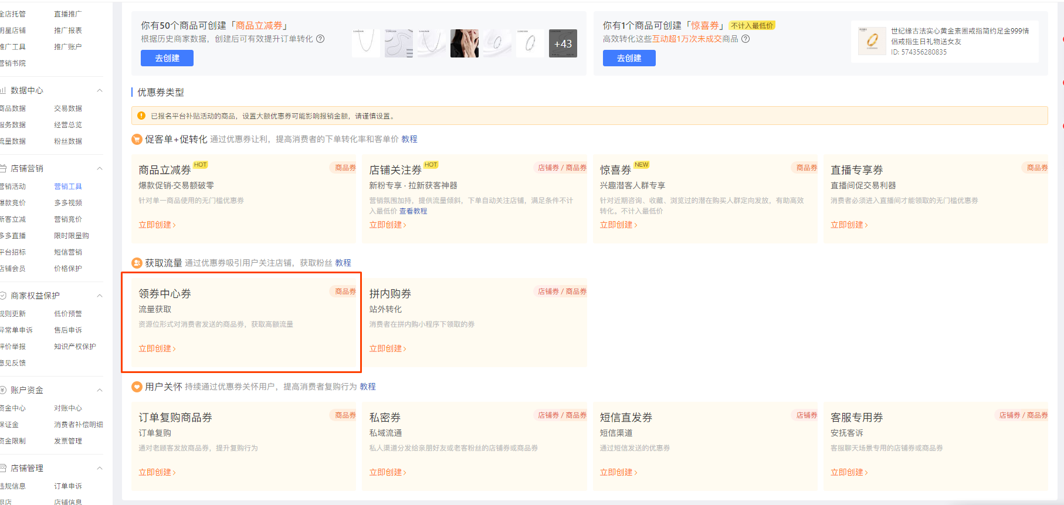Image resolution: width=1064 pixels, height=505 pixels.
Task: Collapse the 店铺营销 sidebar section
Action: click(100, 169)
